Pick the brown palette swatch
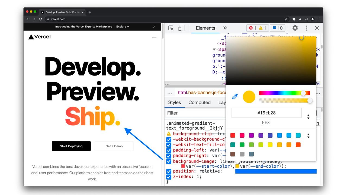This screenshot has width=347, height=195. (x=233, y=154)
